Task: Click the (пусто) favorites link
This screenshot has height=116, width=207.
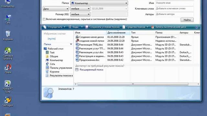Action: point(52,39)
